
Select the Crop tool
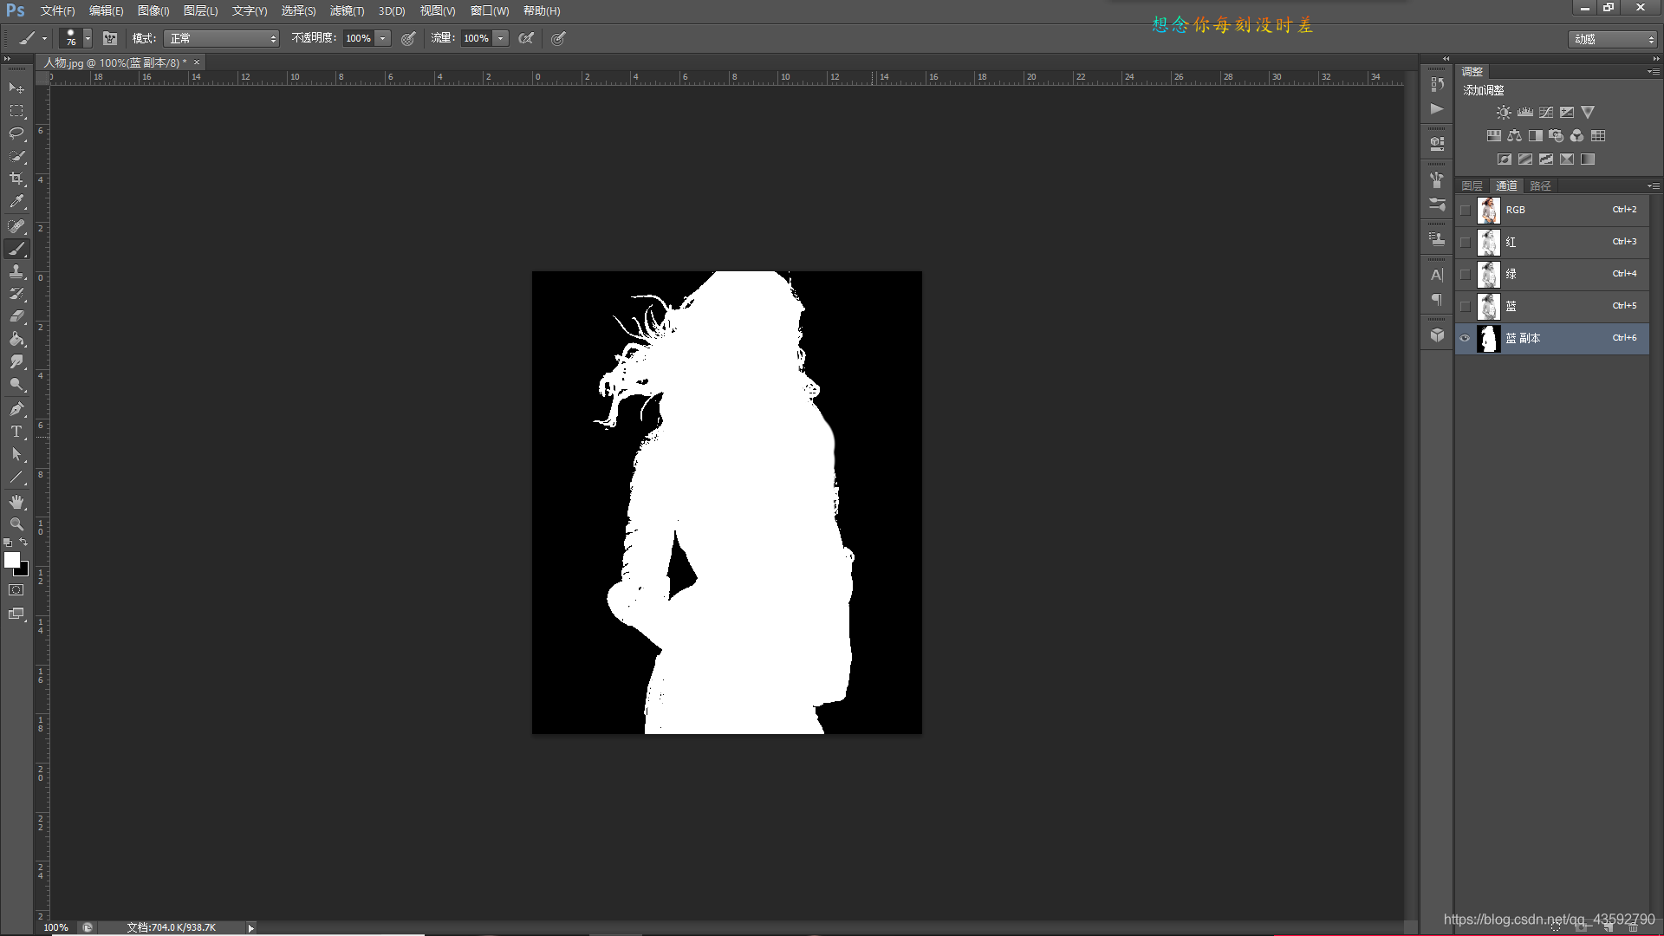coord(16,179)
